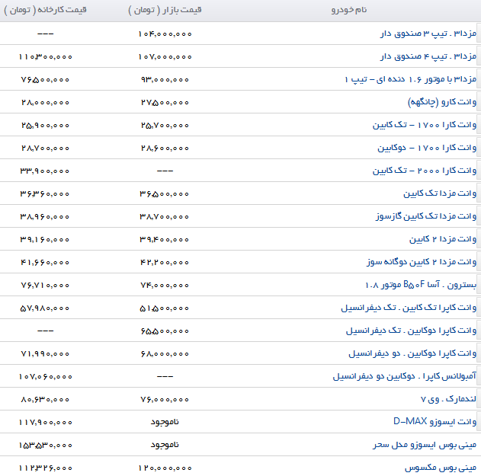The image size is (481, 476).
Task: Click the نام خودرو column header
Action: pos(349,10)
